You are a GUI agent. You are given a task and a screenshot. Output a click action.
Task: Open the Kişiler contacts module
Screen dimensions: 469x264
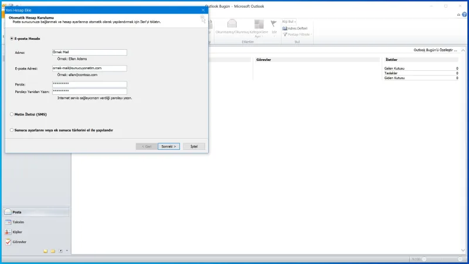[x=36, y=232]
